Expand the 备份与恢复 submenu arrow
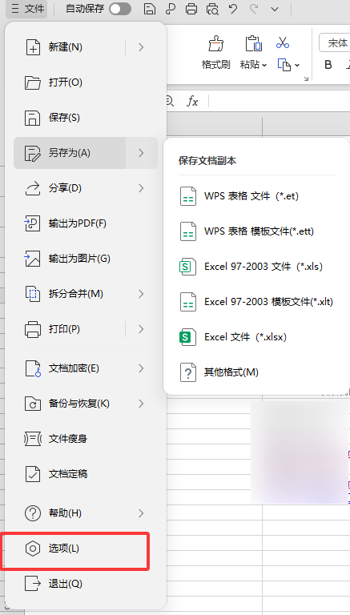The height and width of the screenshot is (615, 350). (x=141, y=404)
